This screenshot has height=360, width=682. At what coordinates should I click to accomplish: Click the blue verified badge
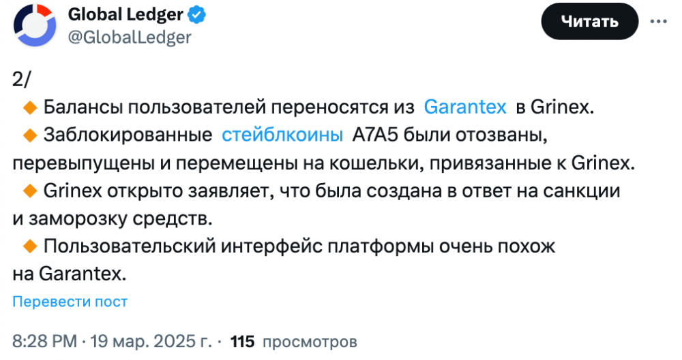196,15
